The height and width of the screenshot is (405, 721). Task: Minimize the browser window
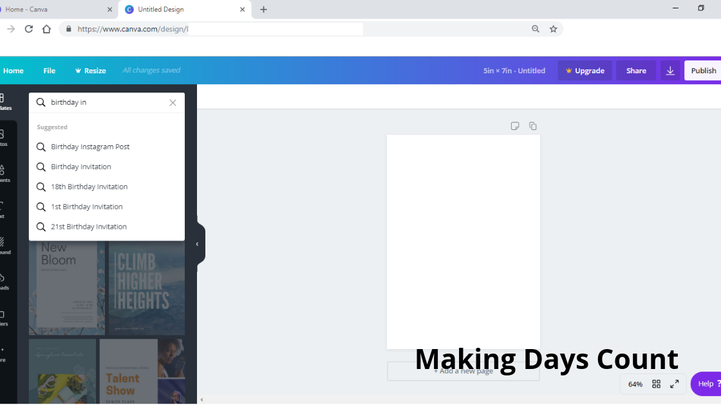pyautogui.click(x=675, y=8)
